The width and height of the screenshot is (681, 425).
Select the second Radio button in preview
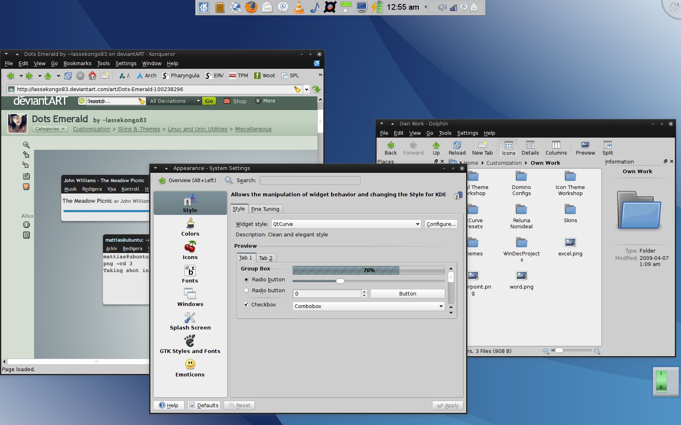(x=246, y=291)
